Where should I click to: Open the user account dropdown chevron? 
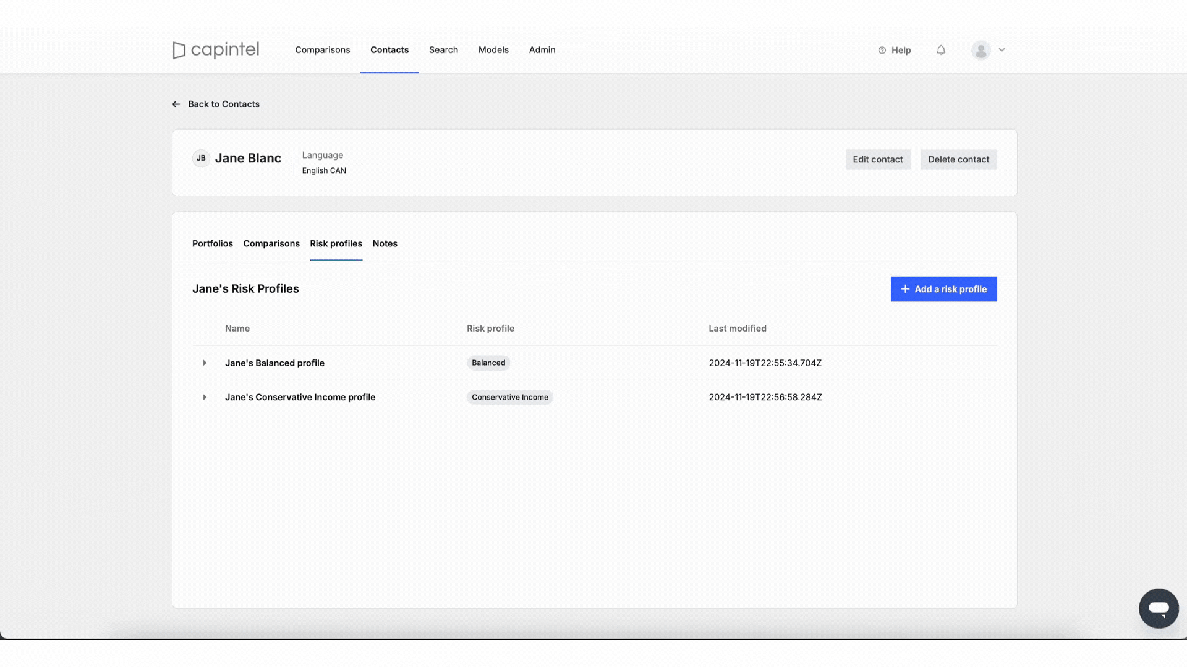(x=1002, y=50)
